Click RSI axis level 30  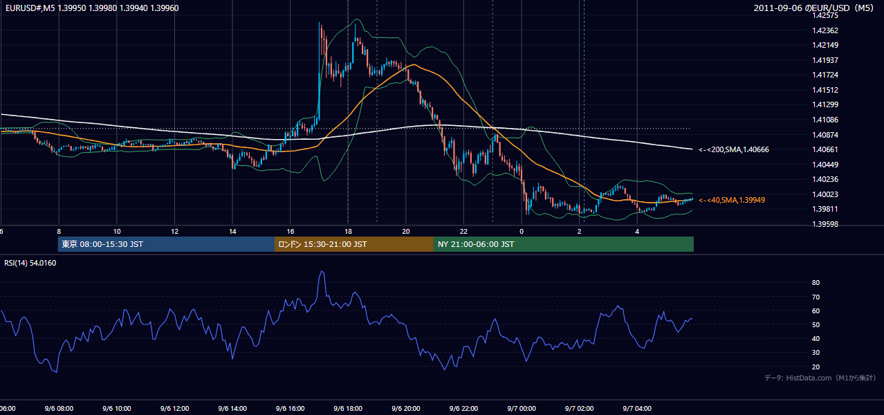click(816, 353)
